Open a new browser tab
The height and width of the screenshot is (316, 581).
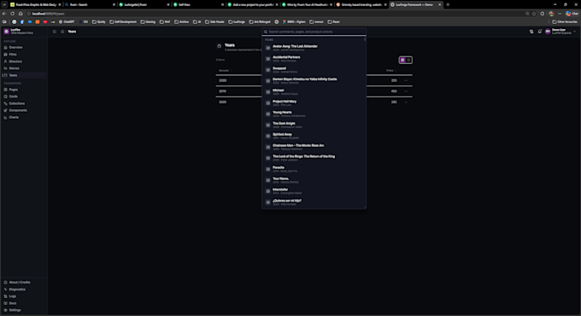tap(448, 5)
